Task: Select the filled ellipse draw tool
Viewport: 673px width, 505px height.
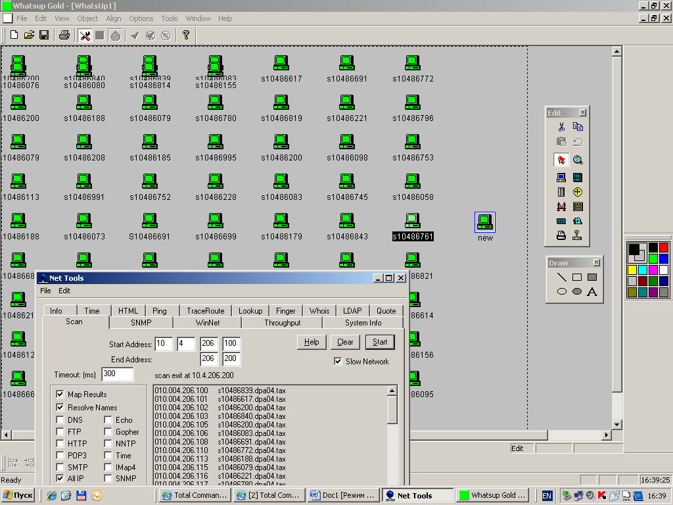Action: [x=577, y=291]
